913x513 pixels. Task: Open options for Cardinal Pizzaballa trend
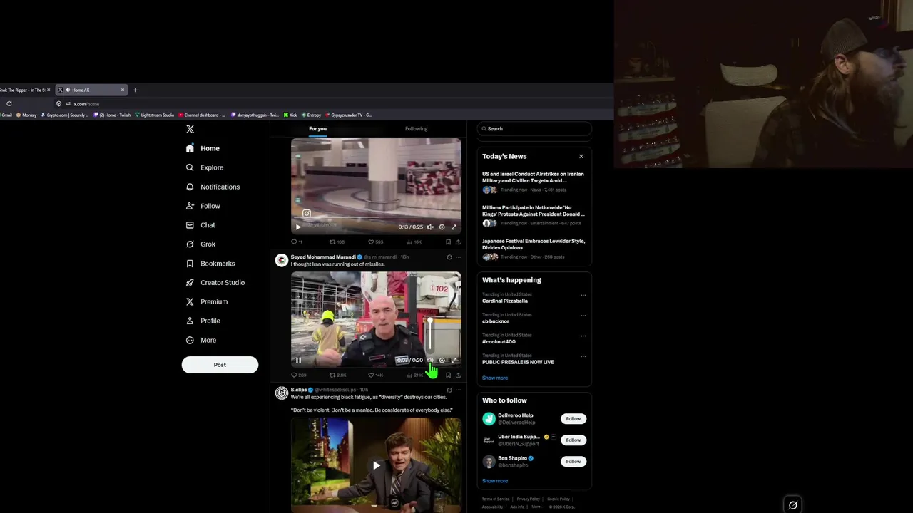click(x=583, y=295)
